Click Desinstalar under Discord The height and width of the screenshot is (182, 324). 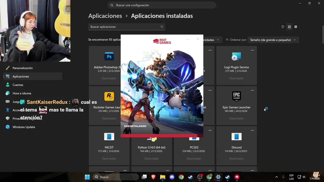[x=236, y=158]
